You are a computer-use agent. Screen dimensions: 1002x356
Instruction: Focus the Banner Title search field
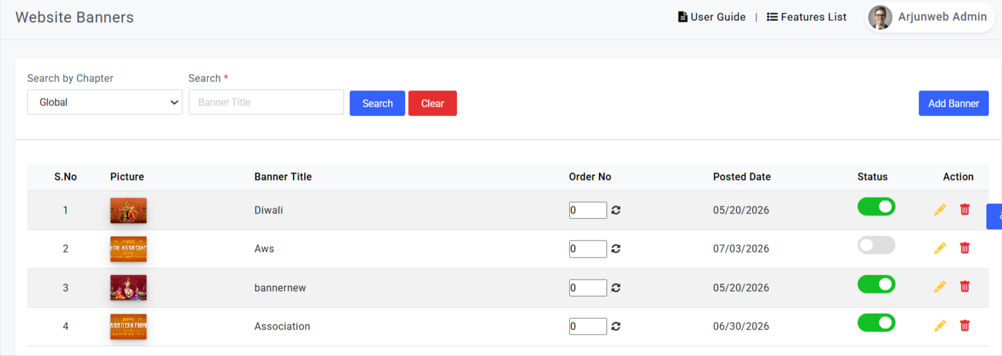coord(266,102)
